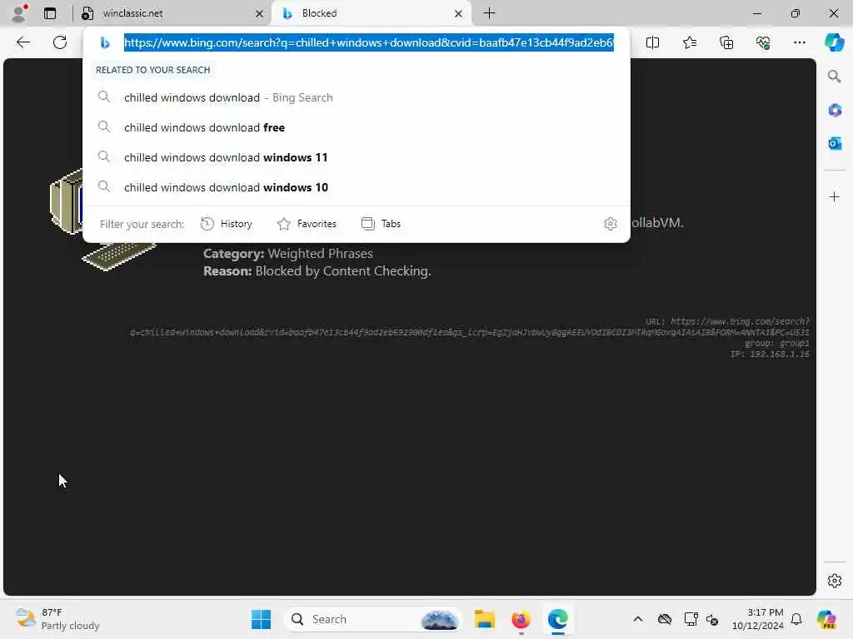This screenshot has height=639, width=853.
Task: Open the network tray icon
Action: point(691,619)
